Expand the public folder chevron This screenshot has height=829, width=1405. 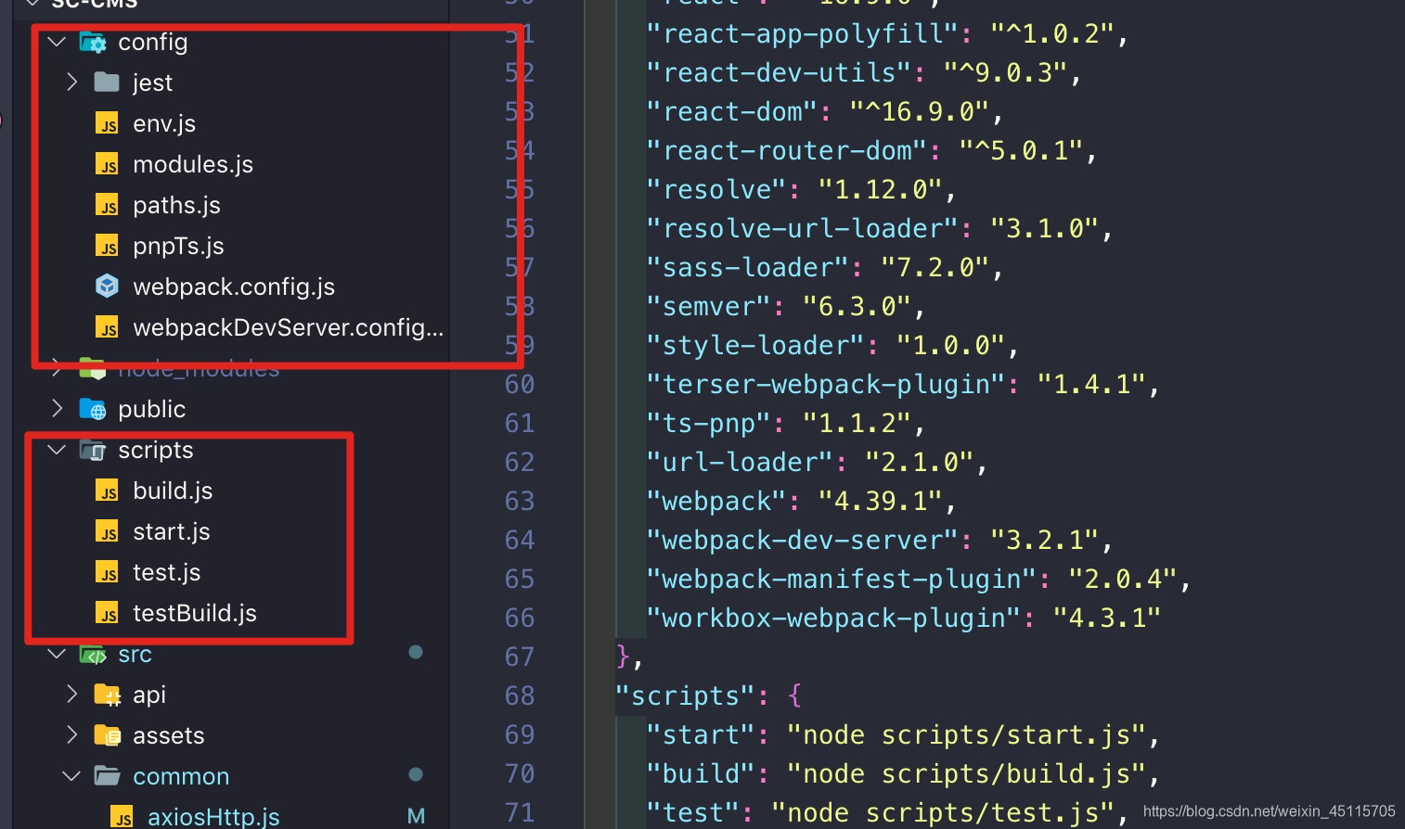pyautogui.click(x=58, y=409)
